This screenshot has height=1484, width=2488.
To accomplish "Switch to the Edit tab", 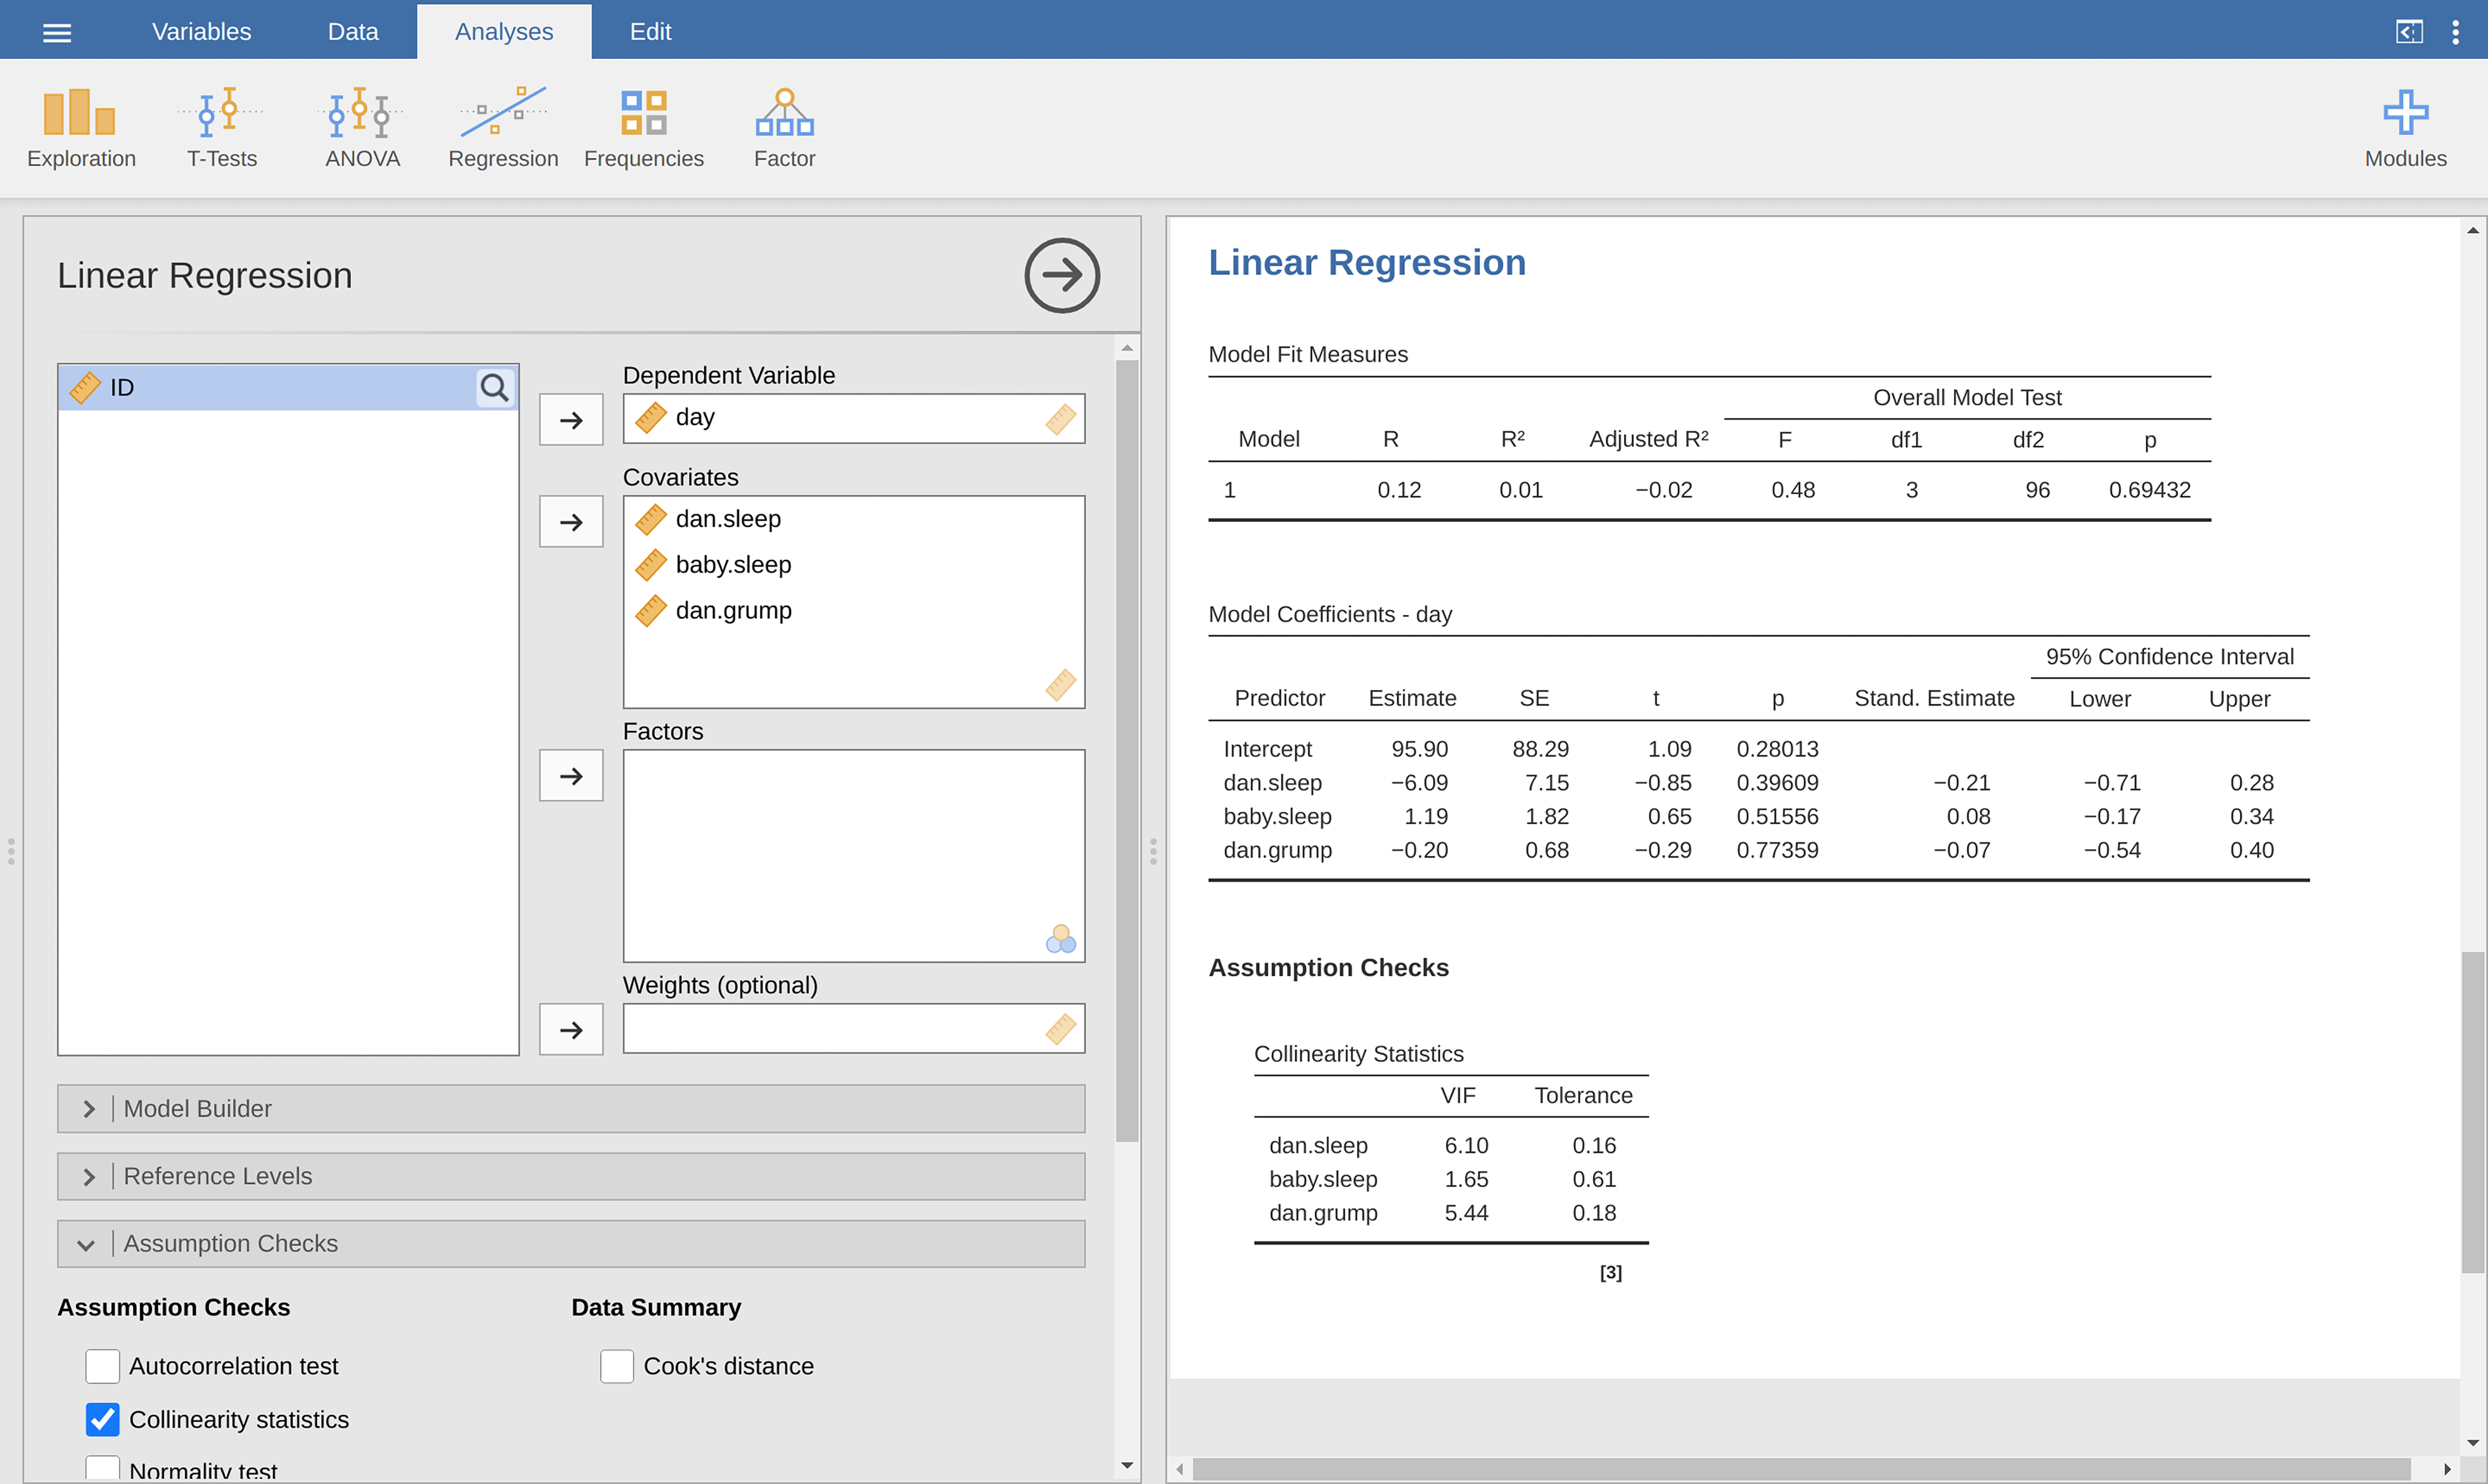I will pos(650,31).
